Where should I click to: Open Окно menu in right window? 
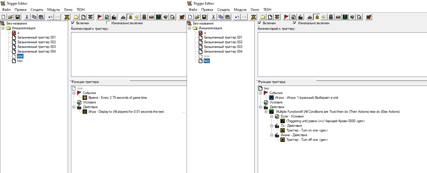coord(255,10)
